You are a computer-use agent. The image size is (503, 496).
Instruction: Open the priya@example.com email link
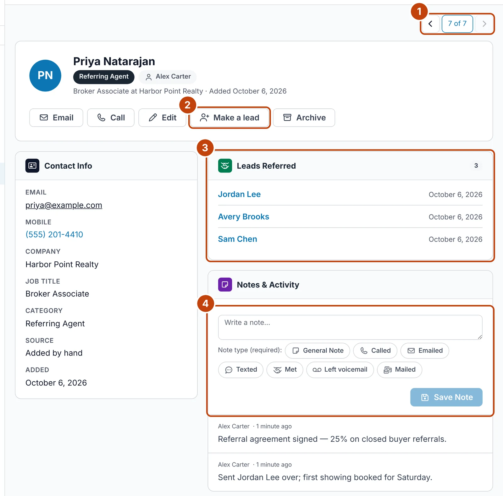pos(64,205)
